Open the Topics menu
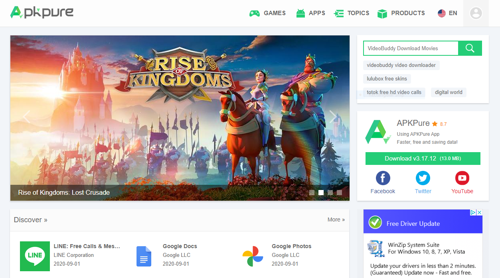The height and width of the screenshot is (278, 500). (x=352, y=13)
